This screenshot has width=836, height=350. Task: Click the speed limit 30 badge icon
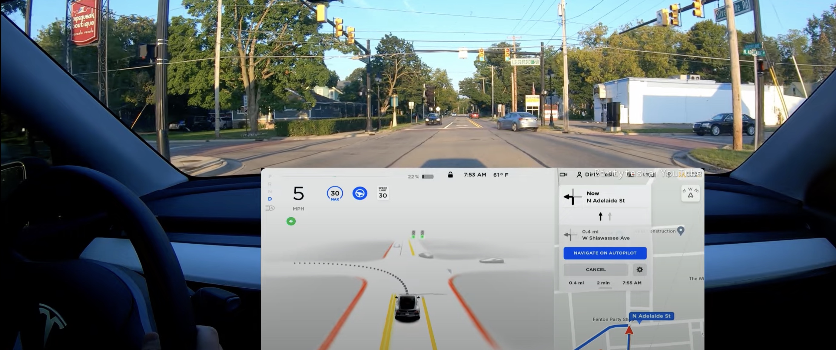tap(383, 193)
